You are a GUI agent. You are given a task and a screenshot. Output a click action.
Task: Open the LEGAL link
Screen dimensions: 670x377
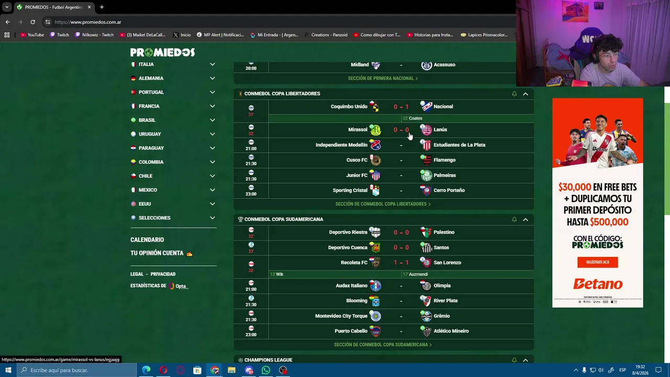(x=137, y=274)
